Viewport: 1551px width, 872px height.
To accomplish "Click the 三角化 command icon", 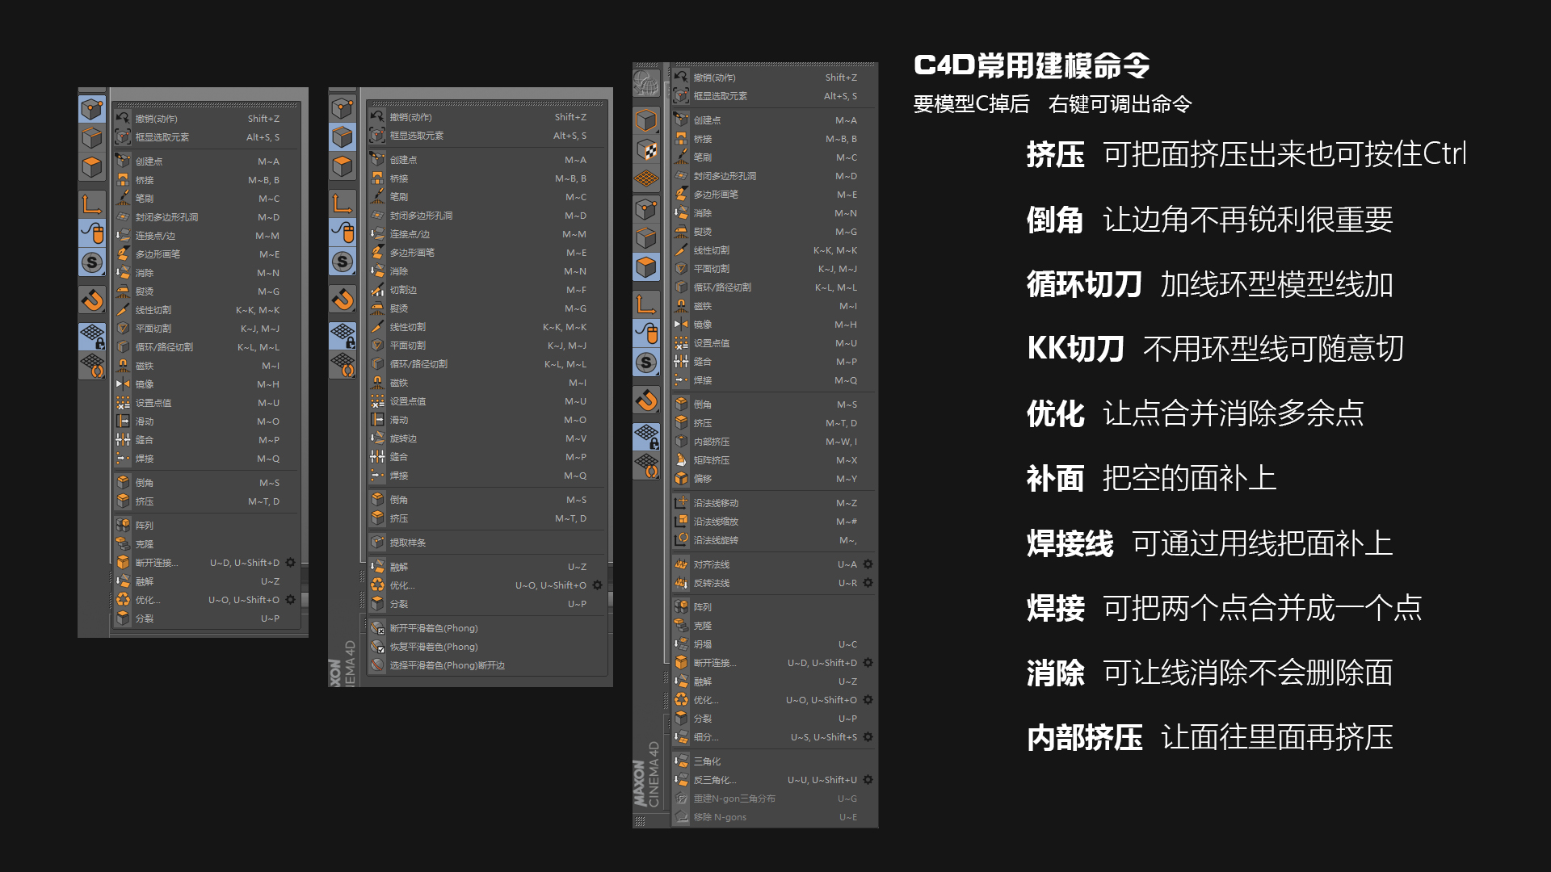I will tap(682, 761).
